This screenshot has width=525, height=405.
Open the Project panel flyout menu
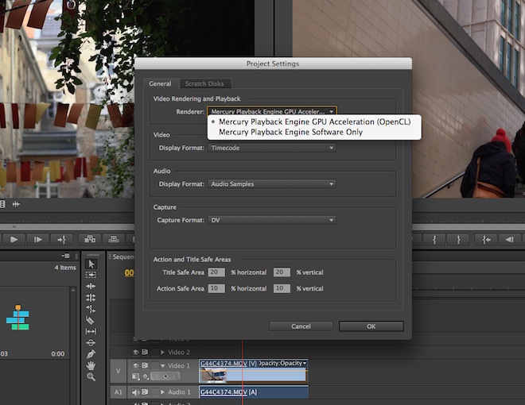tap(65, 256)
